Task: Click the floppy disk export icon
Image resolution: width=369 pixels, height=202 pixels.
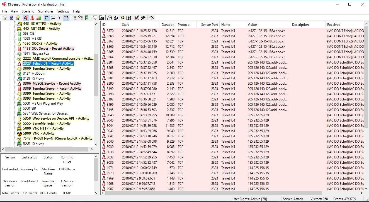Action: 101,18
